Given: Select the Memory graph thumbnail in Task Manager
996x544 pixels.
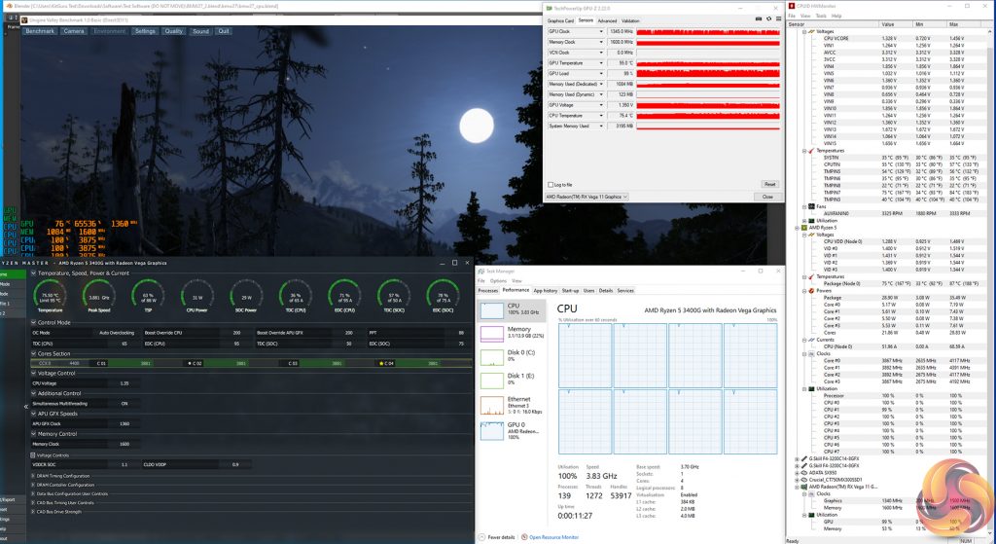Looking at the screenshot, I should [x=492, y=335].
